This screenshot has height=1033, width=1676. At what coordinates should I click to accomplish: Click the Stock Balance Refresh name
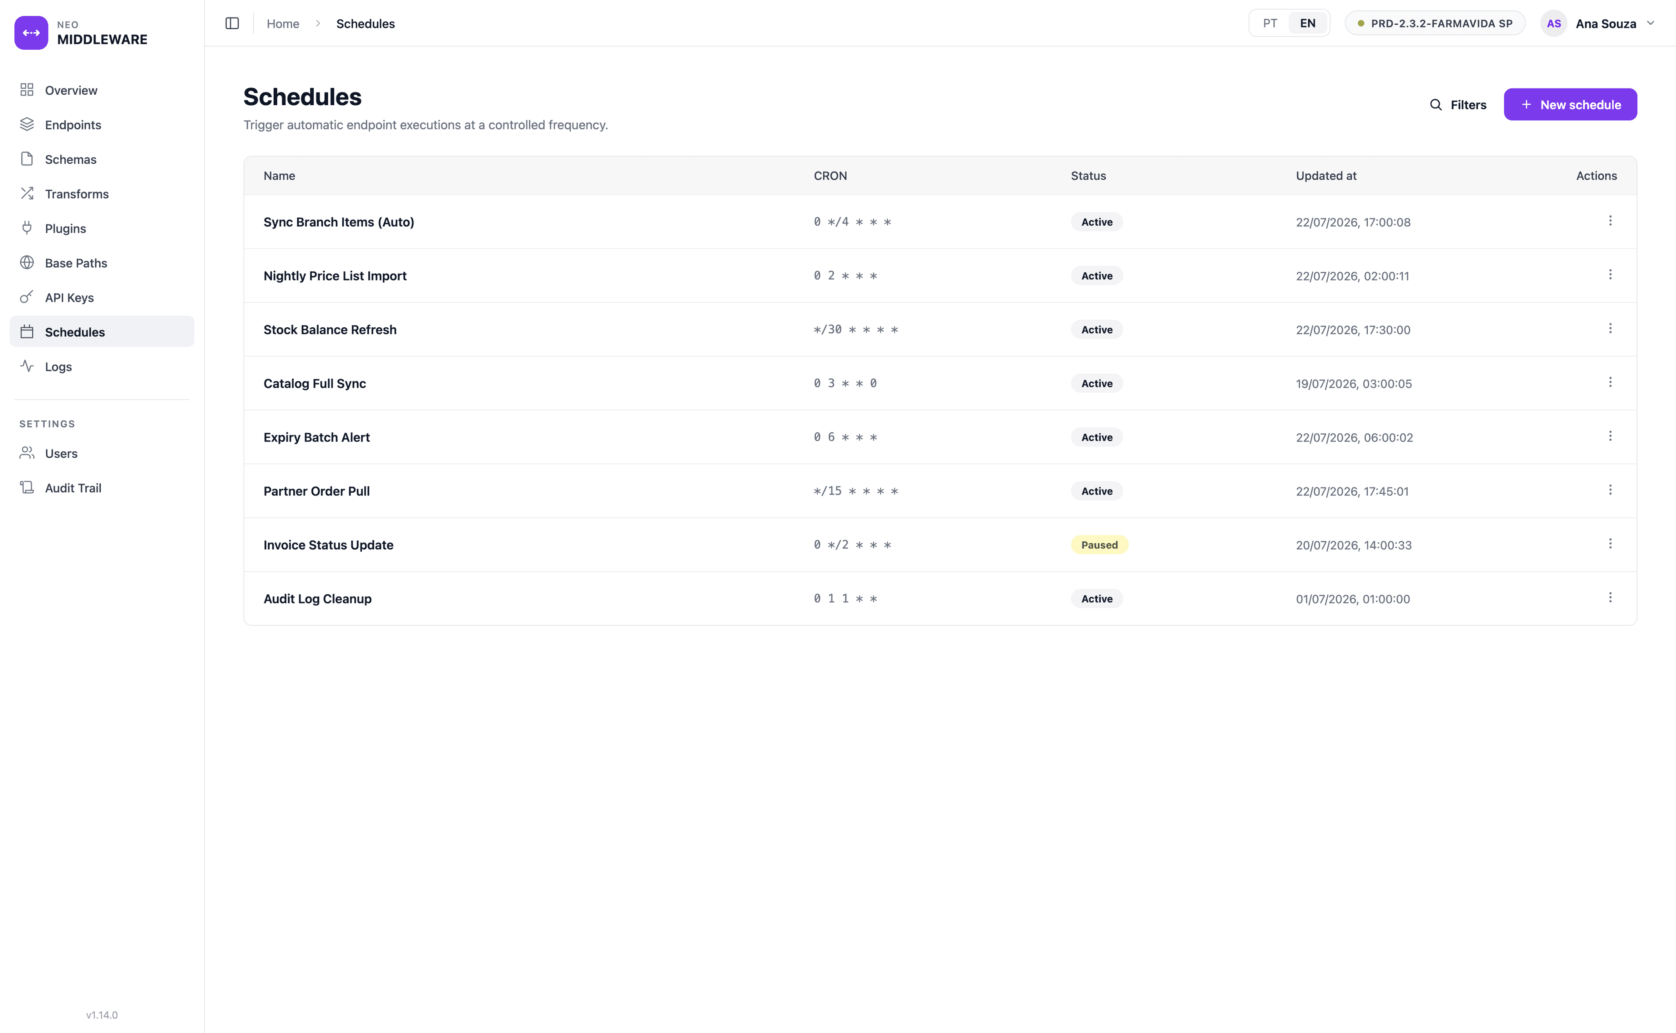pyautogui.click(x=330, y=329)
